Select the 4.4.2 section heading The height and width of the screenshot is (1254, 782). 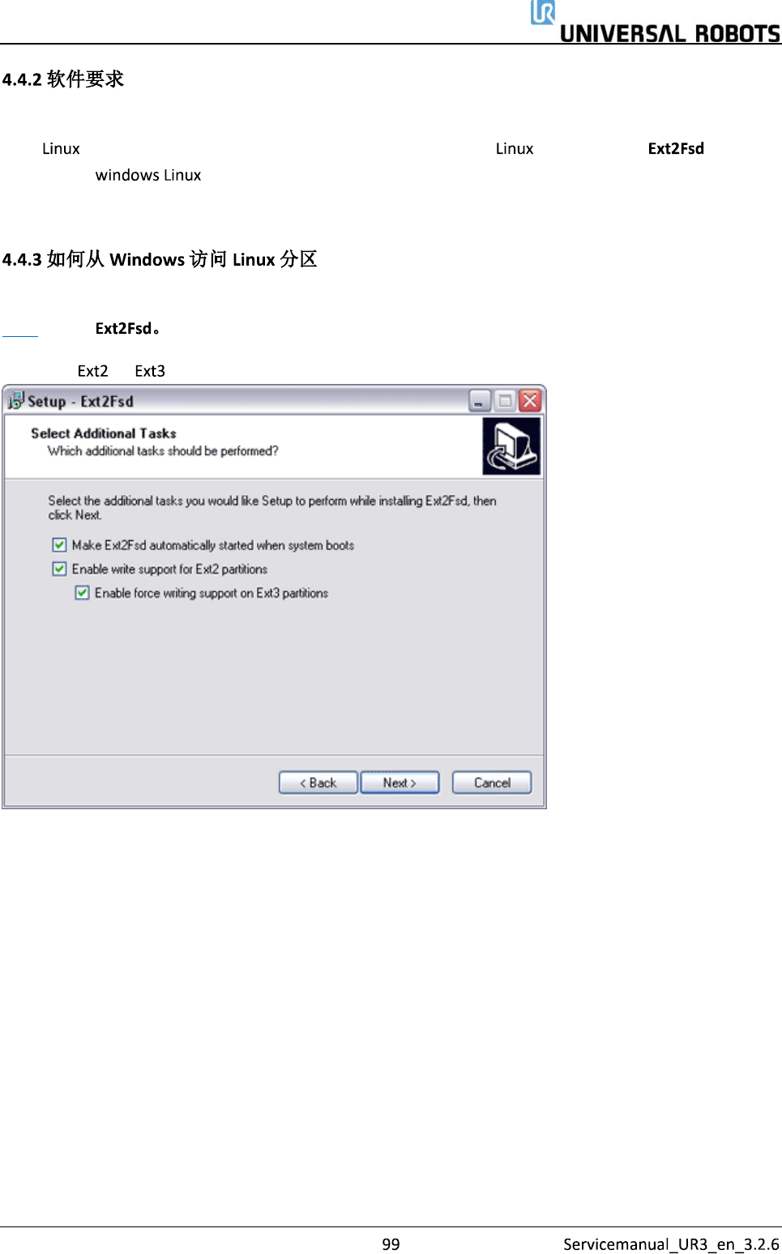pyautogui.click(x=63, y=79)
